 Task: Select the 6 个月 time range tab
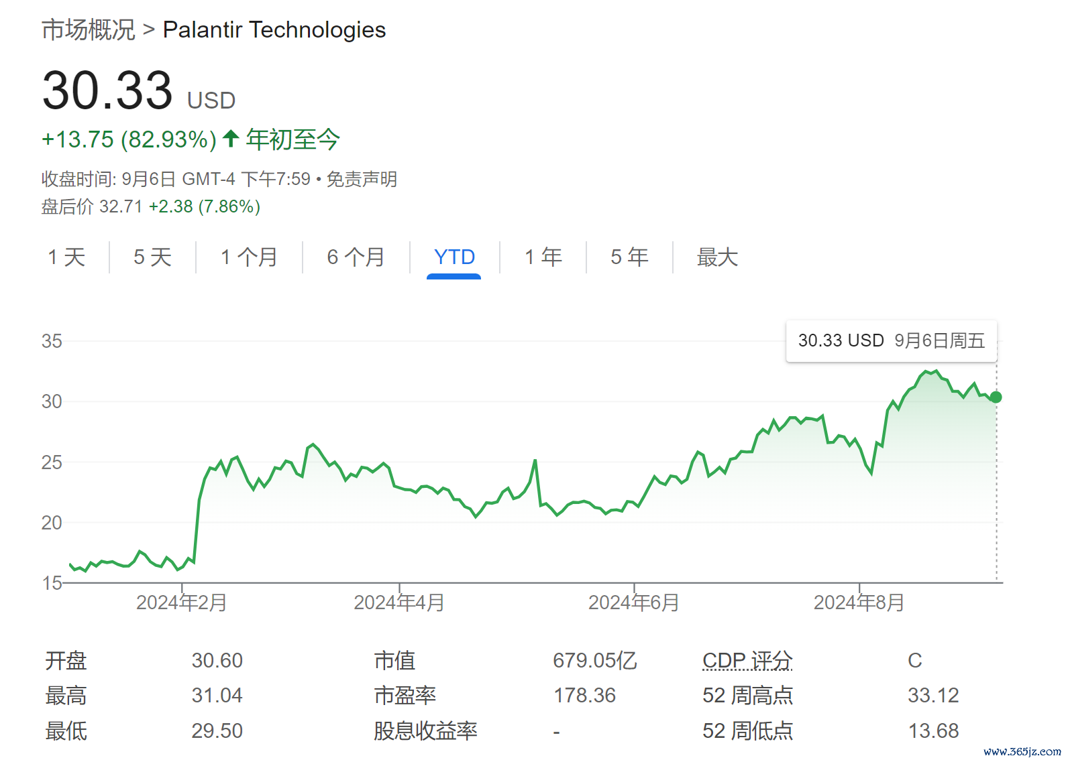(x=356, y=257)
